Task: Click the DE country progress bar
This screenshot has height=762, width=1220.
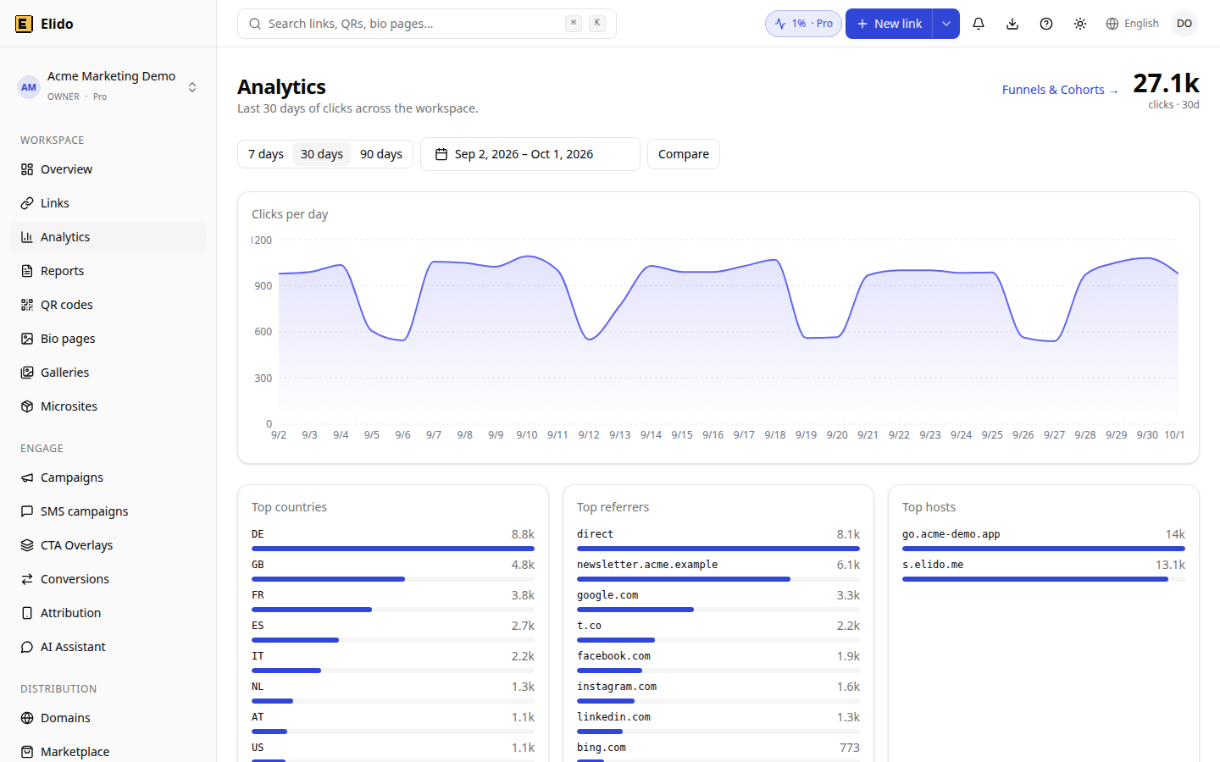Action: 393,549
